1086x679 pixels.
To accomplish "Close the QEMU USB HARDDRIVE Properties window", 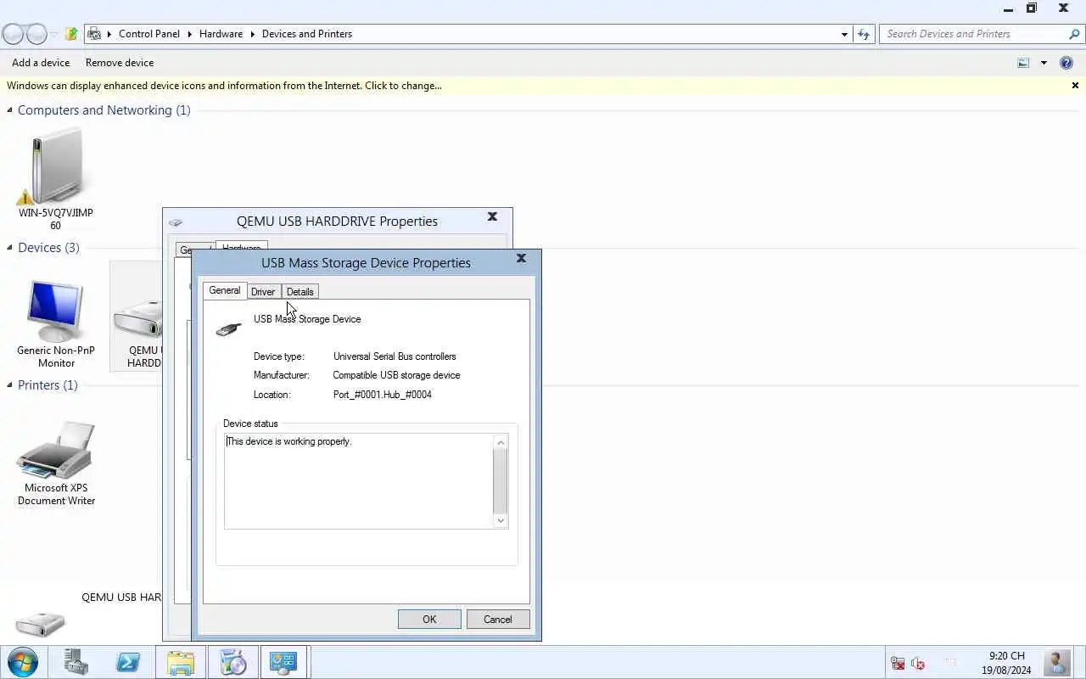I will tap(492, 216).
